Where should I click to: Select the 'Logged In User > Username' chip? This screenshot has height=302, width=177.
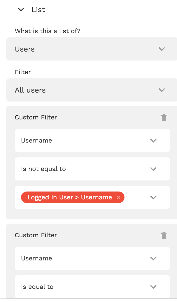point(70,197)
